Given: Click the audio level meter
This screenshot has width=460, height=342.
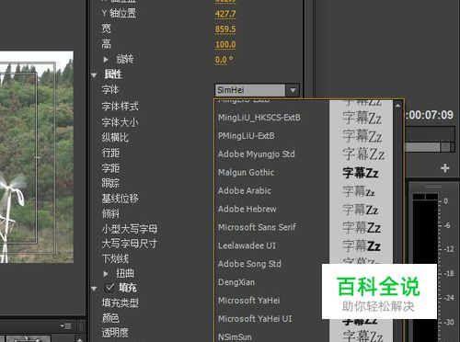Looking at the screenshot, I should point(425,267).
